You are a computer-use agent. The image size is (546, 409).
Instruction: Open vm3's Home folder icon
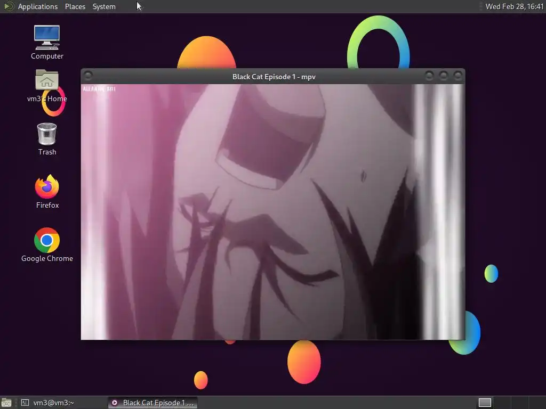(x=47, y=86)
